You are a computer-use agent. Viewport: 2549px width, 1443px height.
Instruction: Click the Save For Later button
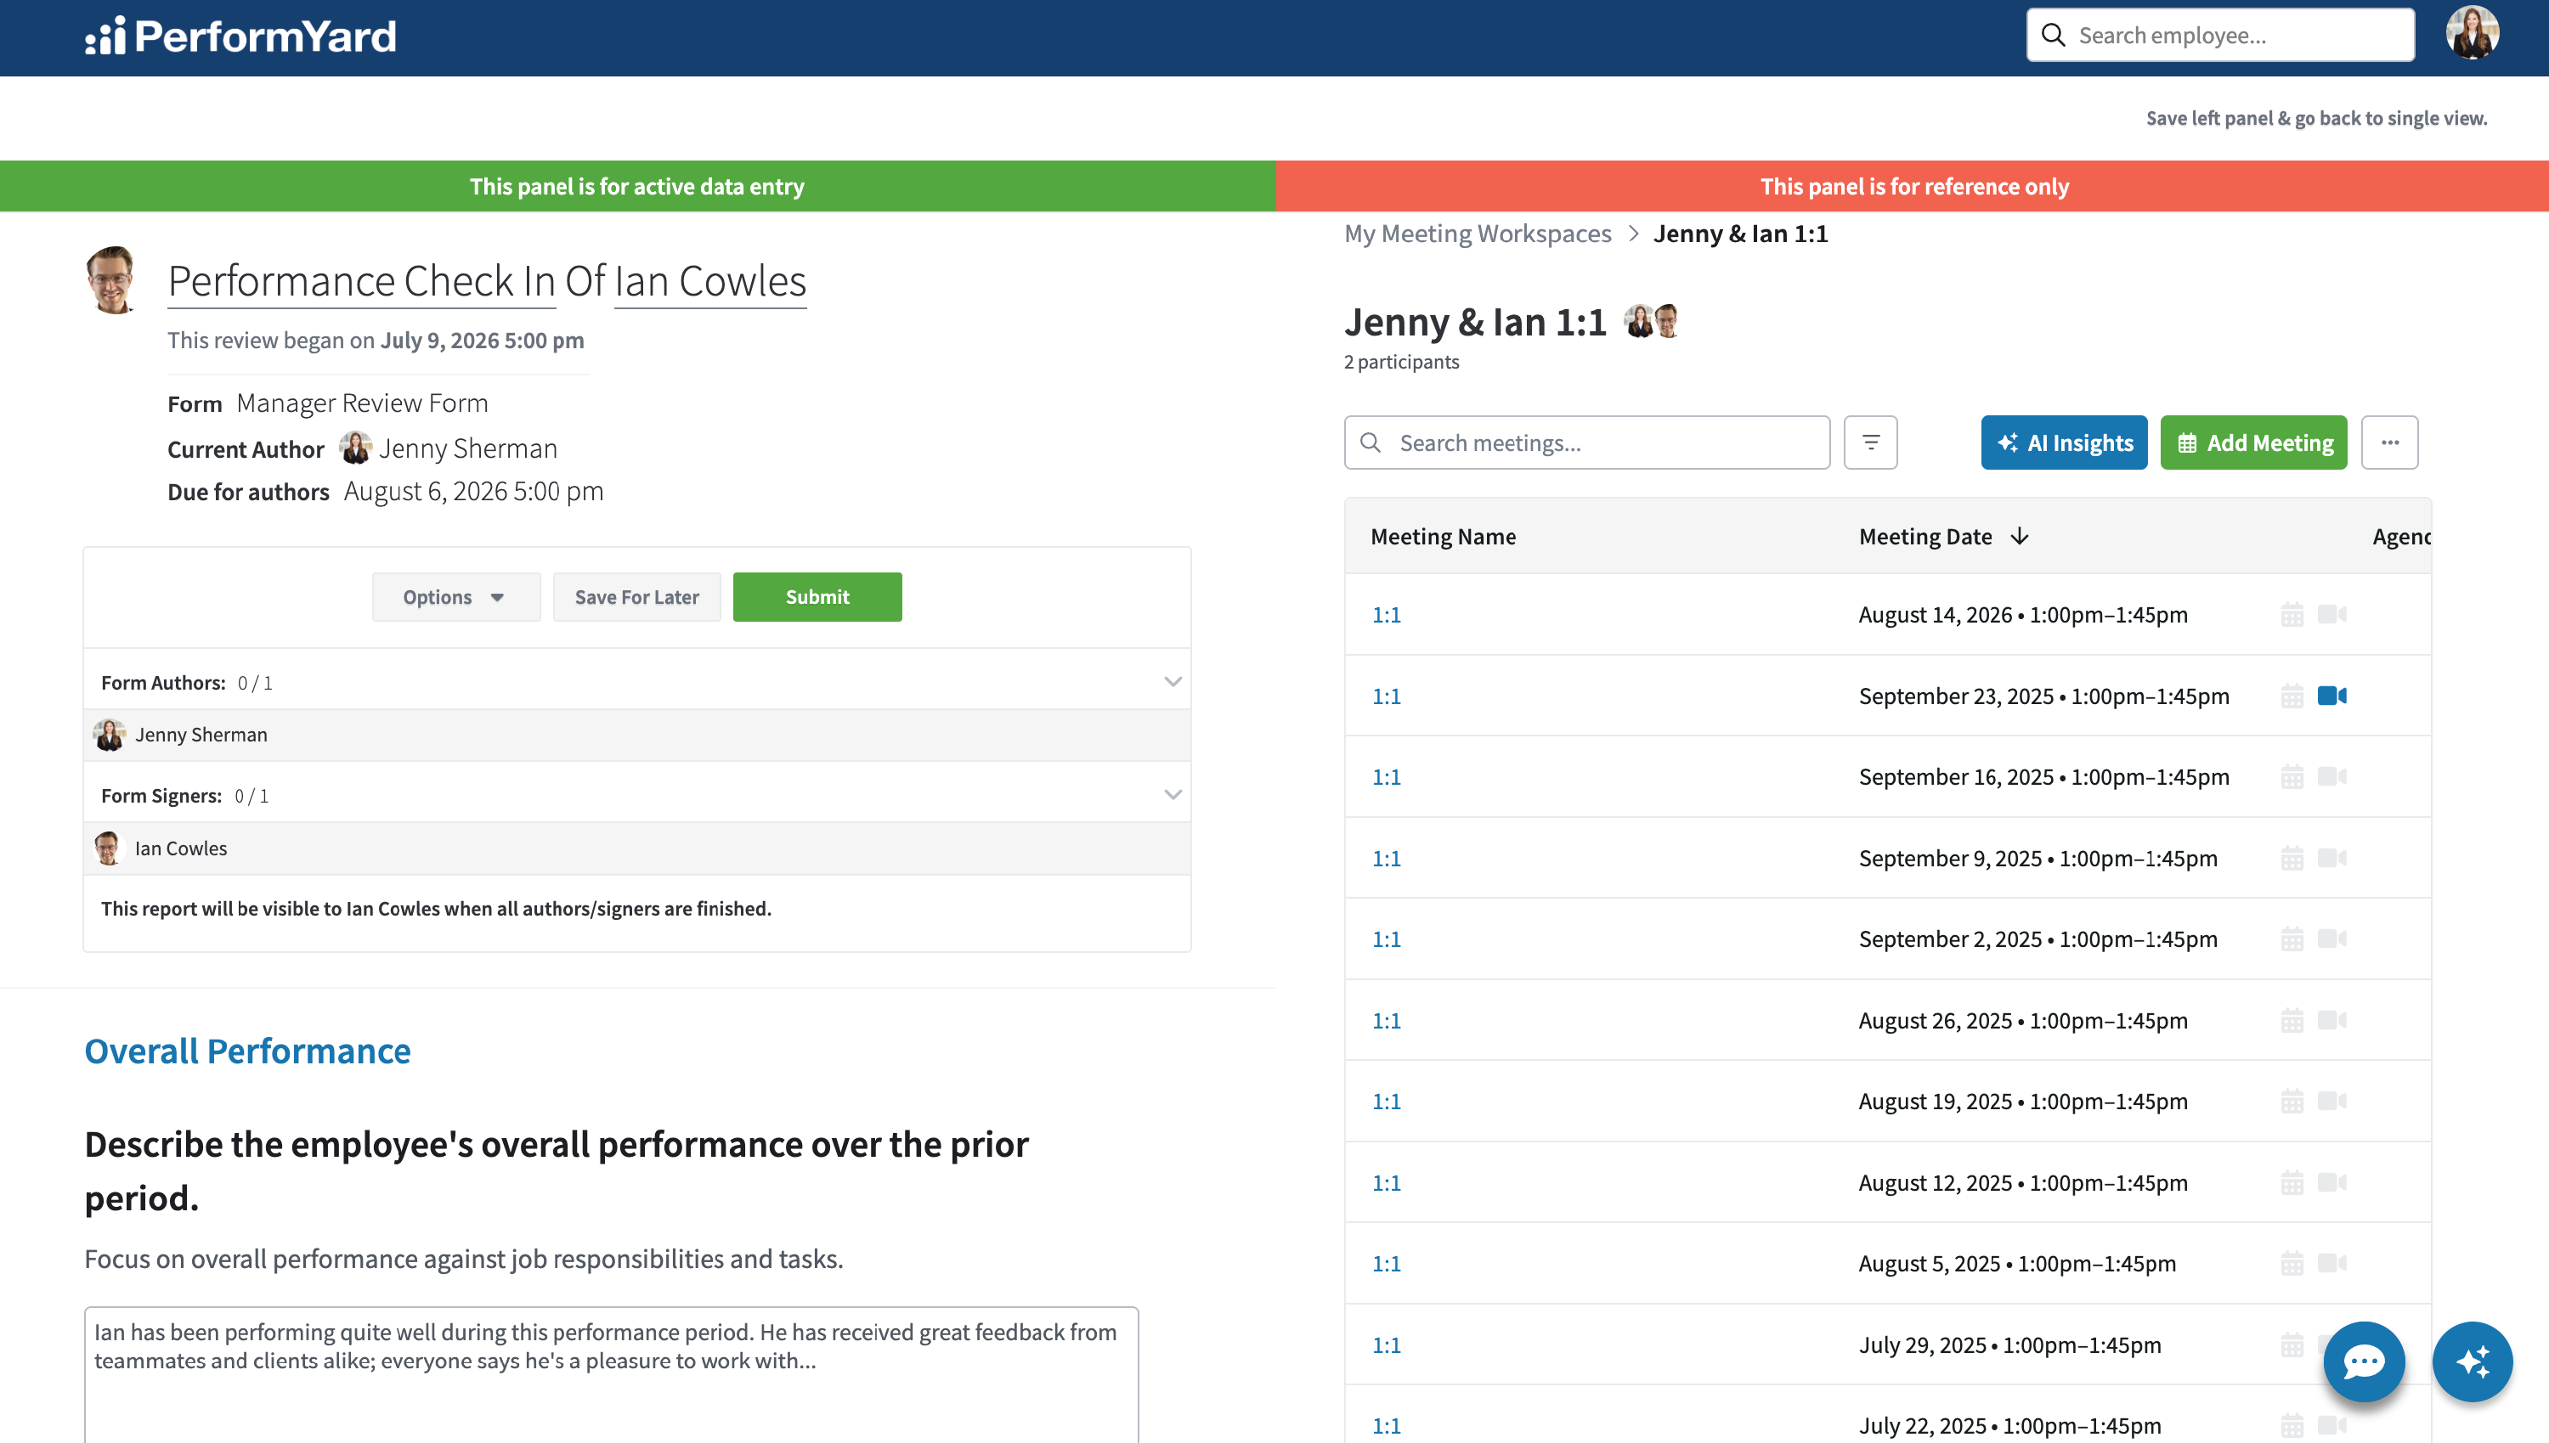pos(636,596)
